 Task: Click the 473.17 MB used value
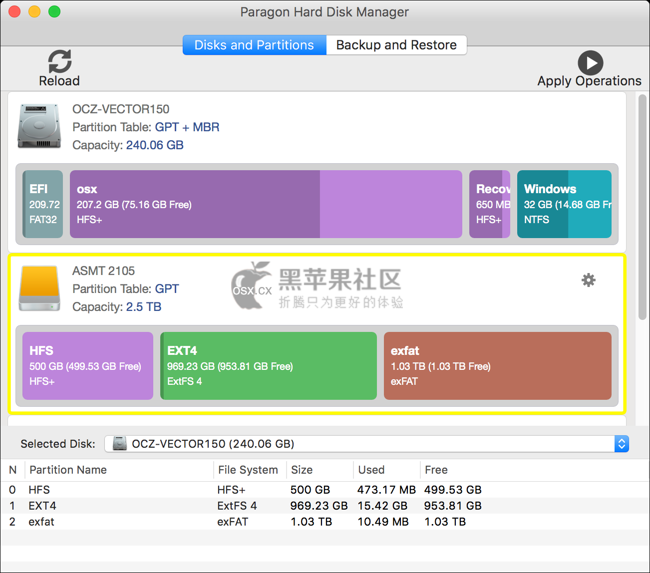point(386,490)
